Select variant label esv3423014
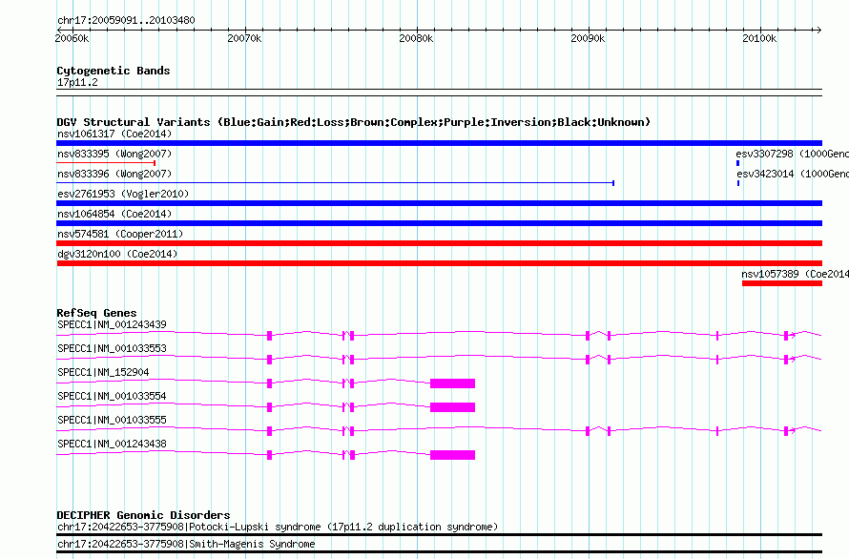This screenshot has height=559, width=849. pos(792,174)
